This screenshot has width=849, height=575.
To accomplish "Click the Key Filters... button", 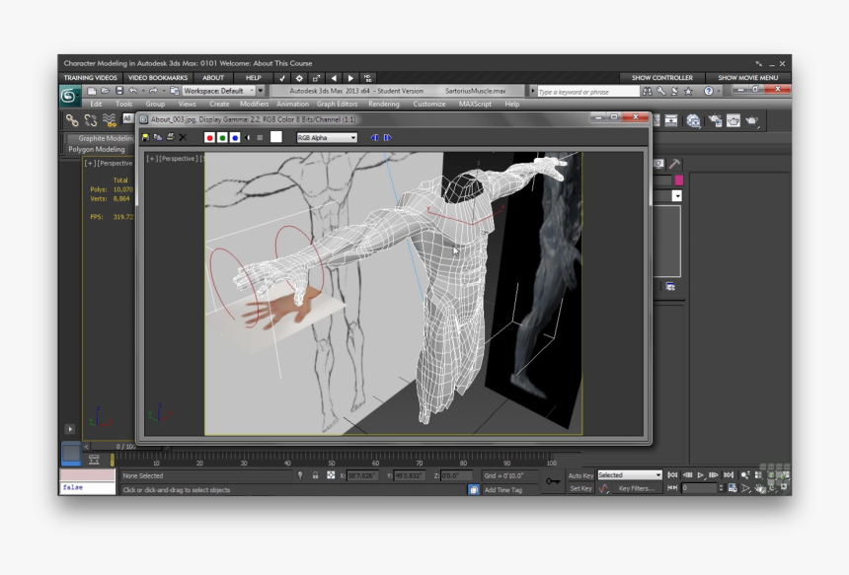I will (636, 488).
